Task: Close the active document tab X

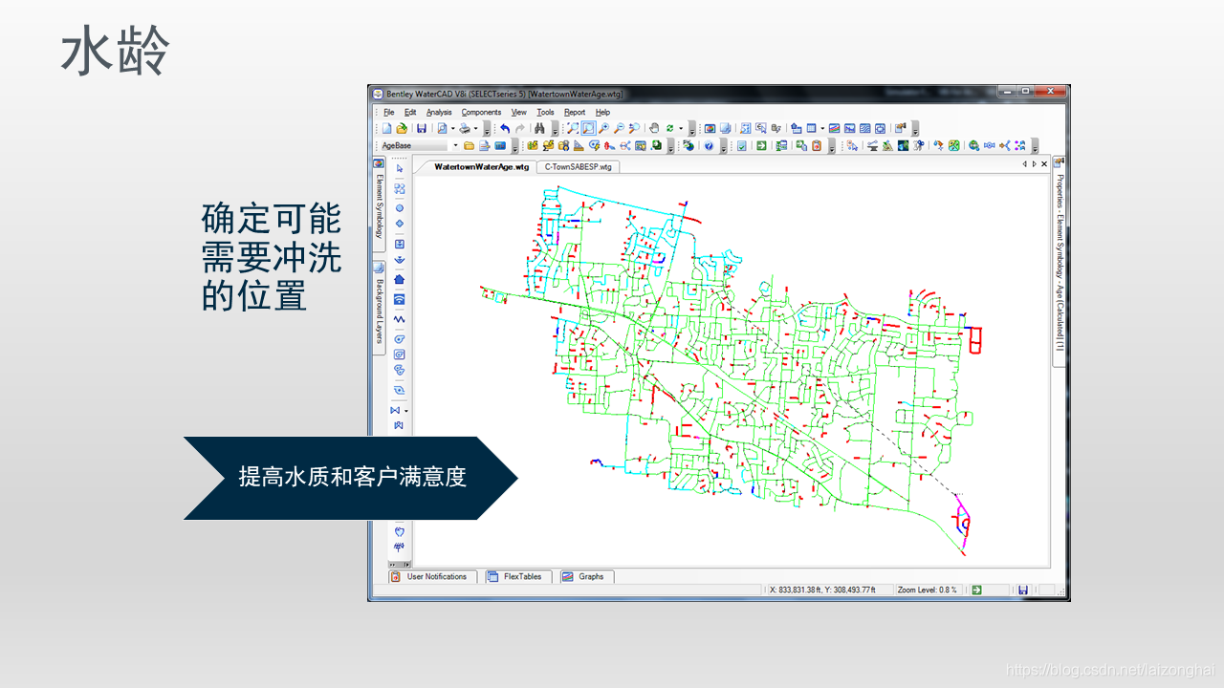Action: [x=1044, y=164]
